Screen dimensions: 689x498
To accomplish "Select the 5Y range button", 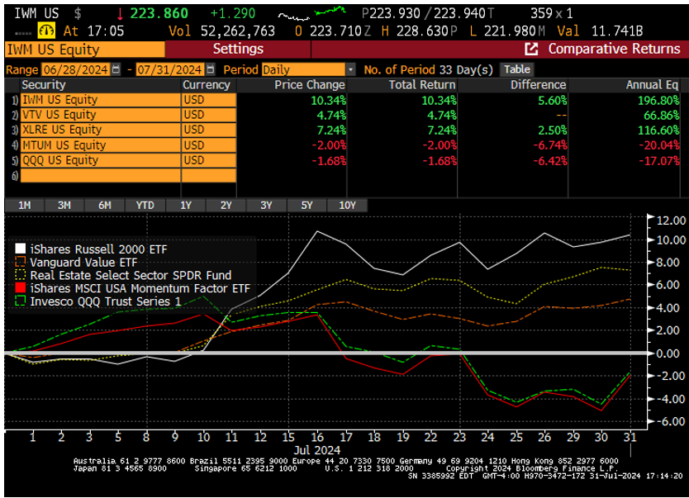I will [306, 205].
